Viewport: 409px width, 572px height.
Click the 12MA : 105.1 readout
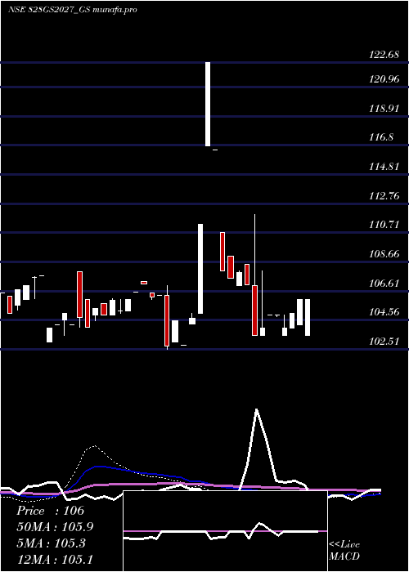(55, 559)
